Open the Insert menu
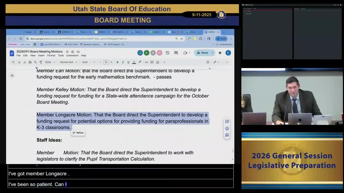The width and height of the screenshot is (344, 193). (x=41, y=55)
